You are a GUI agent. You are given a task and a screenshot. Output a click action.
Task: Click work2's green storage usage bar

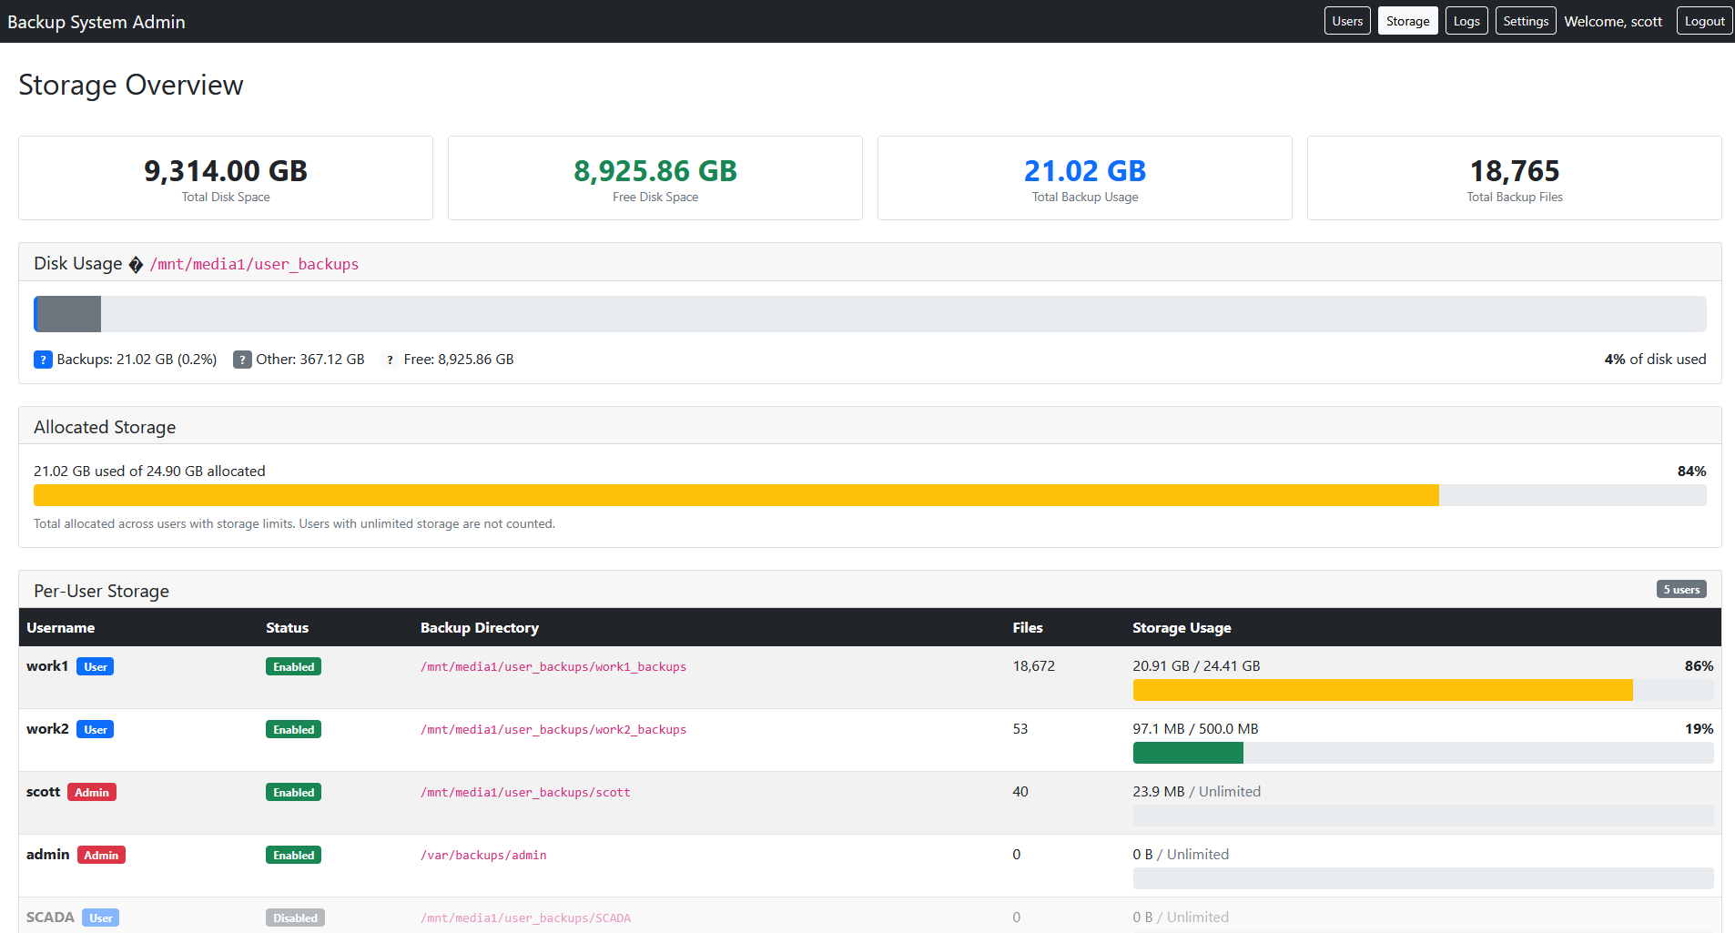pyautogui.click(x=1188, y=753)
